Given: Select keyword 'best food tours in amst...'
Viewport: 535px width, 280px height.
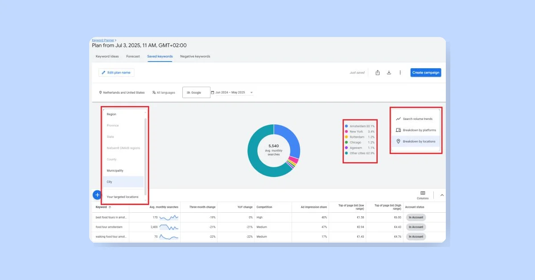Looking at the screenshot, I should [x=111, y=218].
